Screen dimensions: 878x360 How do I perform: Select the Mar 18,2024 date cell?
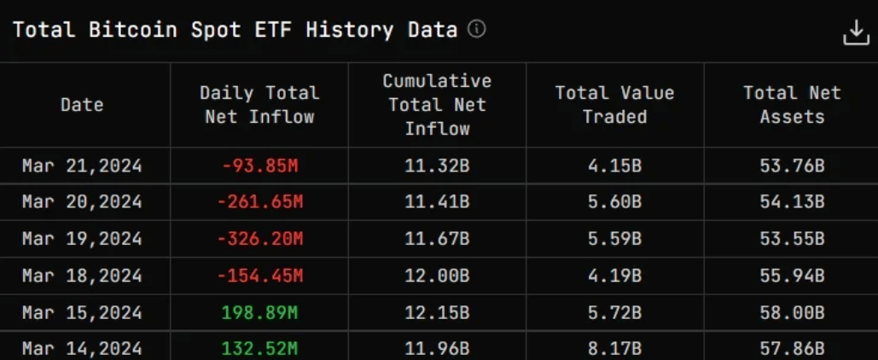pos(82,276)
